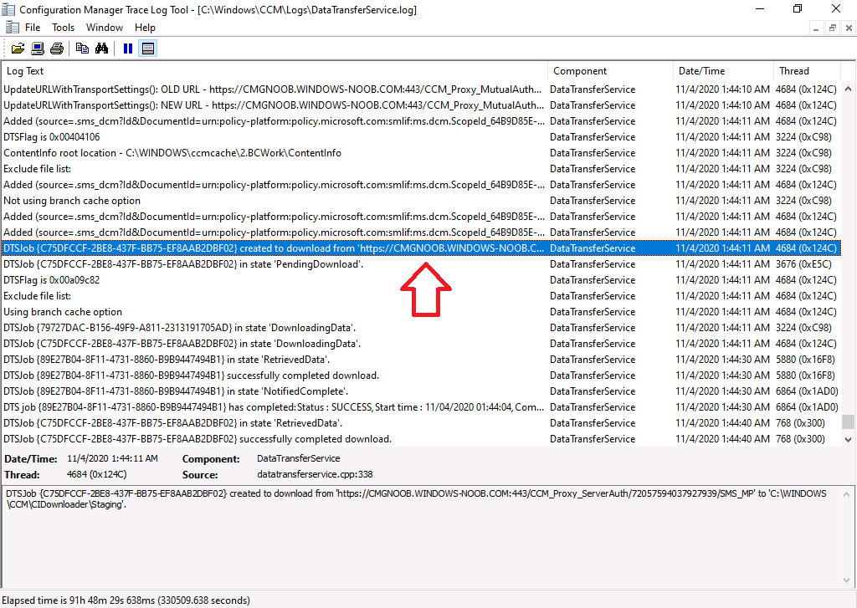Viewport: 857px width, 608px height.
Task: Click the details Thread value '4684 (0x124C)'
Action: (97, 474)
